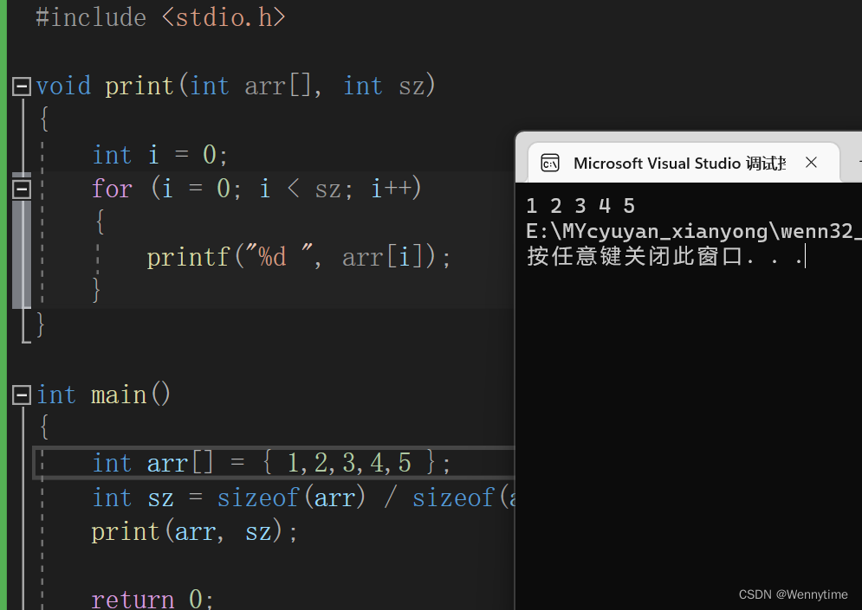Click the printf("%d ", arr[i]) statement
Viewport: 862px width, 610px height.
tap(299, 257)
